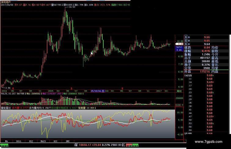Click the green signal bars icon in status bar
This screenshot has width=231, height=149.
pyautogui.click(x=4, y=145)
